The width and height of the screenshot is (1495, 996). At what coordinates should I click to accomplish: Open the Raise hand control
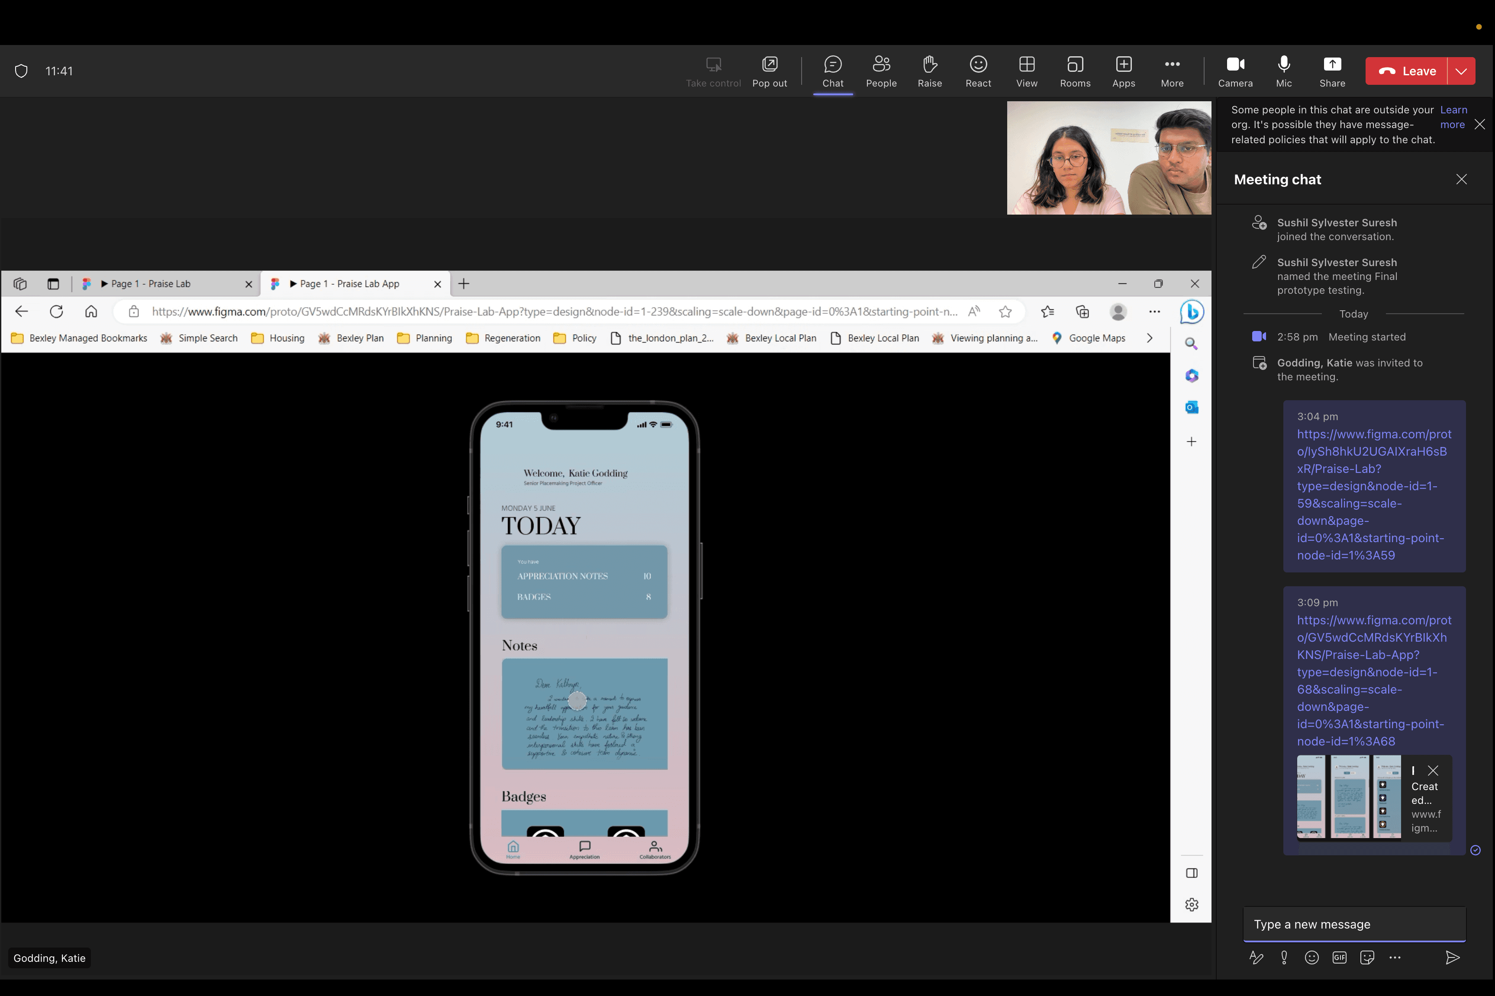coord(929,71)
